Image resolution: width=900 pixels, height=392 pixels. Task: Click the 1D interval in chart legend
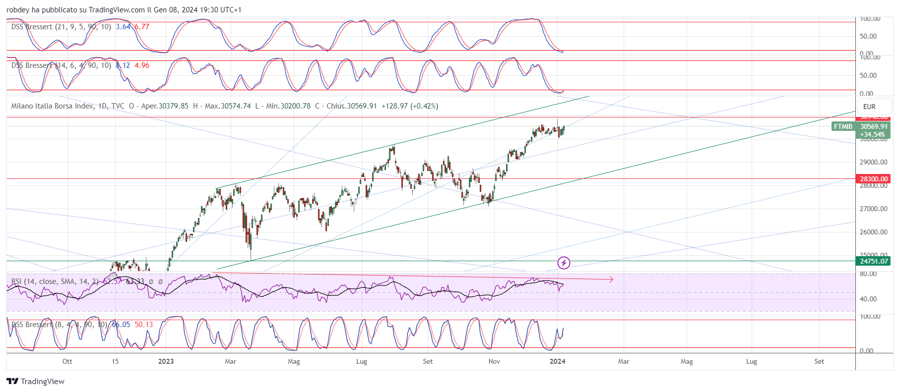(x=102, y=106)
